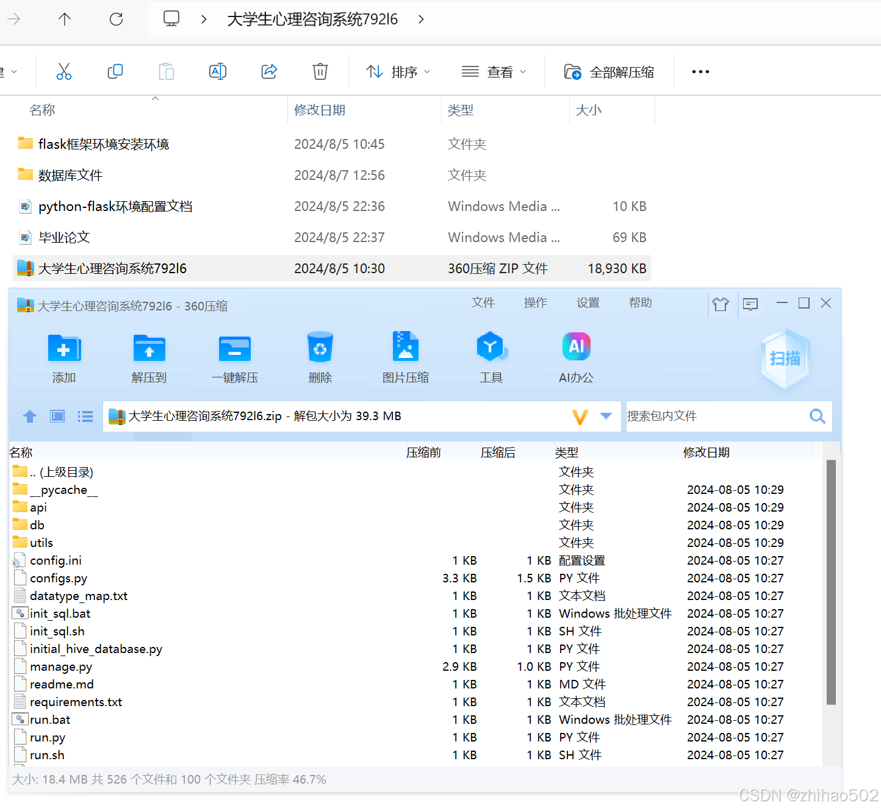Open the 图片压缩 image compression tool

(405, 357)
